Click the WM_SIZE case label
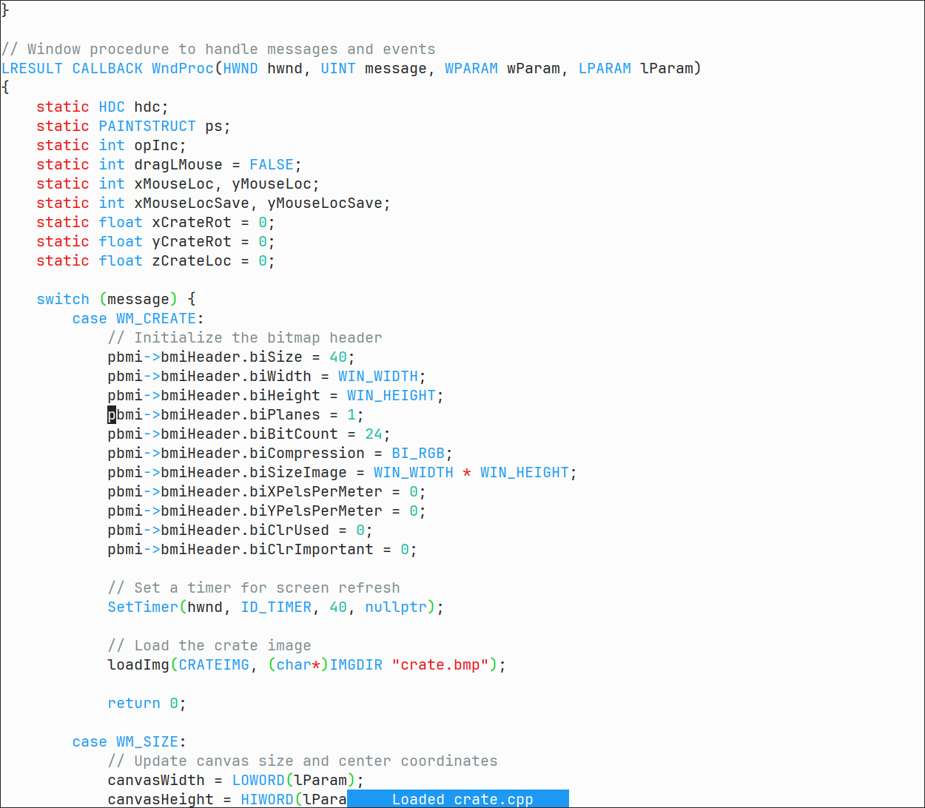 coord(147,742)
